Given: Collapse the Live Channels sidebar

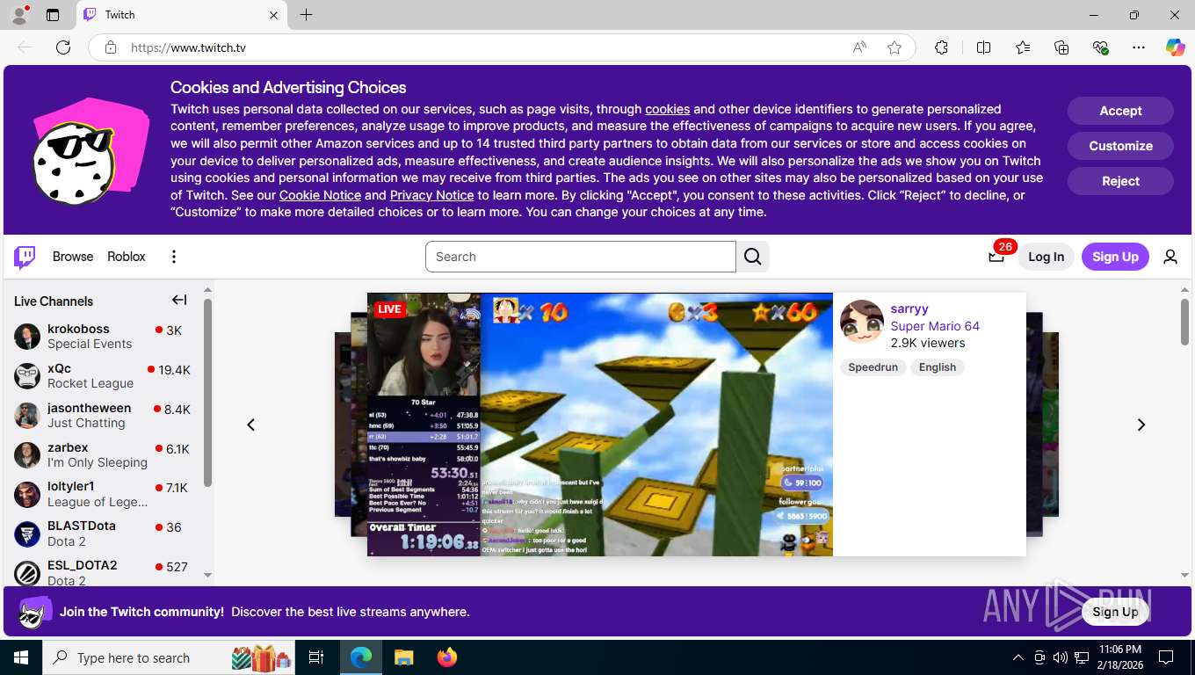Looking at the screenshot, I should pos(179,301).
